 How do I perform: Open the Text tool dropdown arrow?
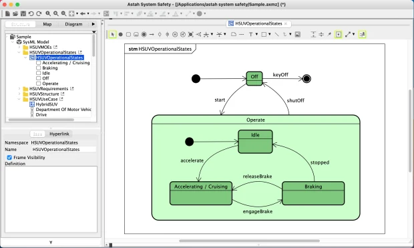256,34
